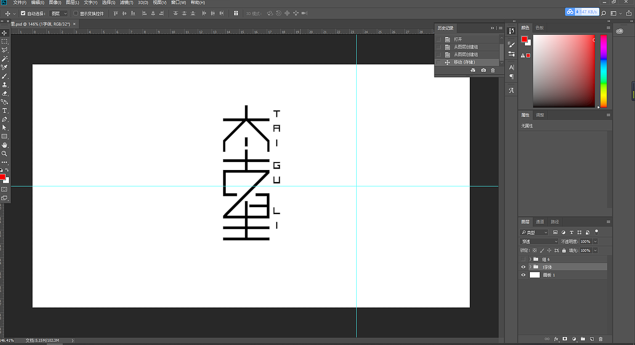Switch to the 路径 tab

tap(555, 222)
